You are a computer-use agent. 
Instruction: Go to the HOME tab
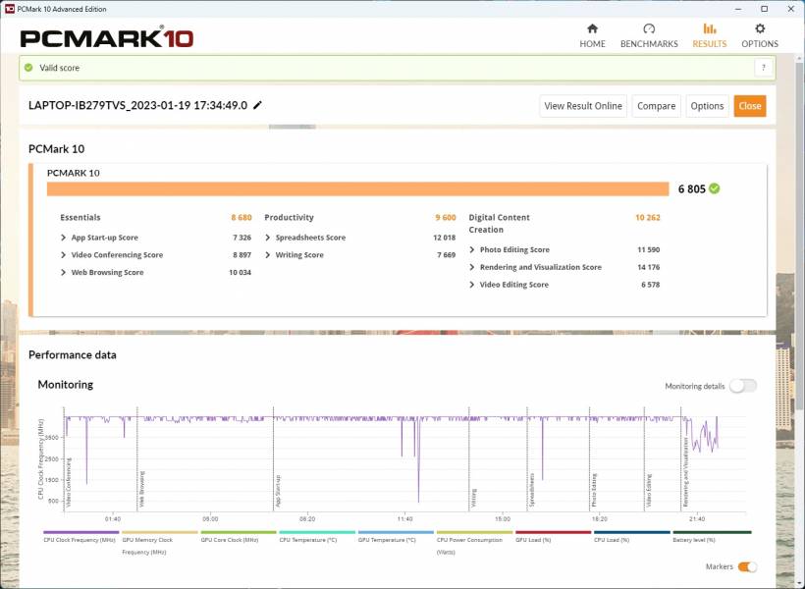pyautogui.click(x=592, y=36)
